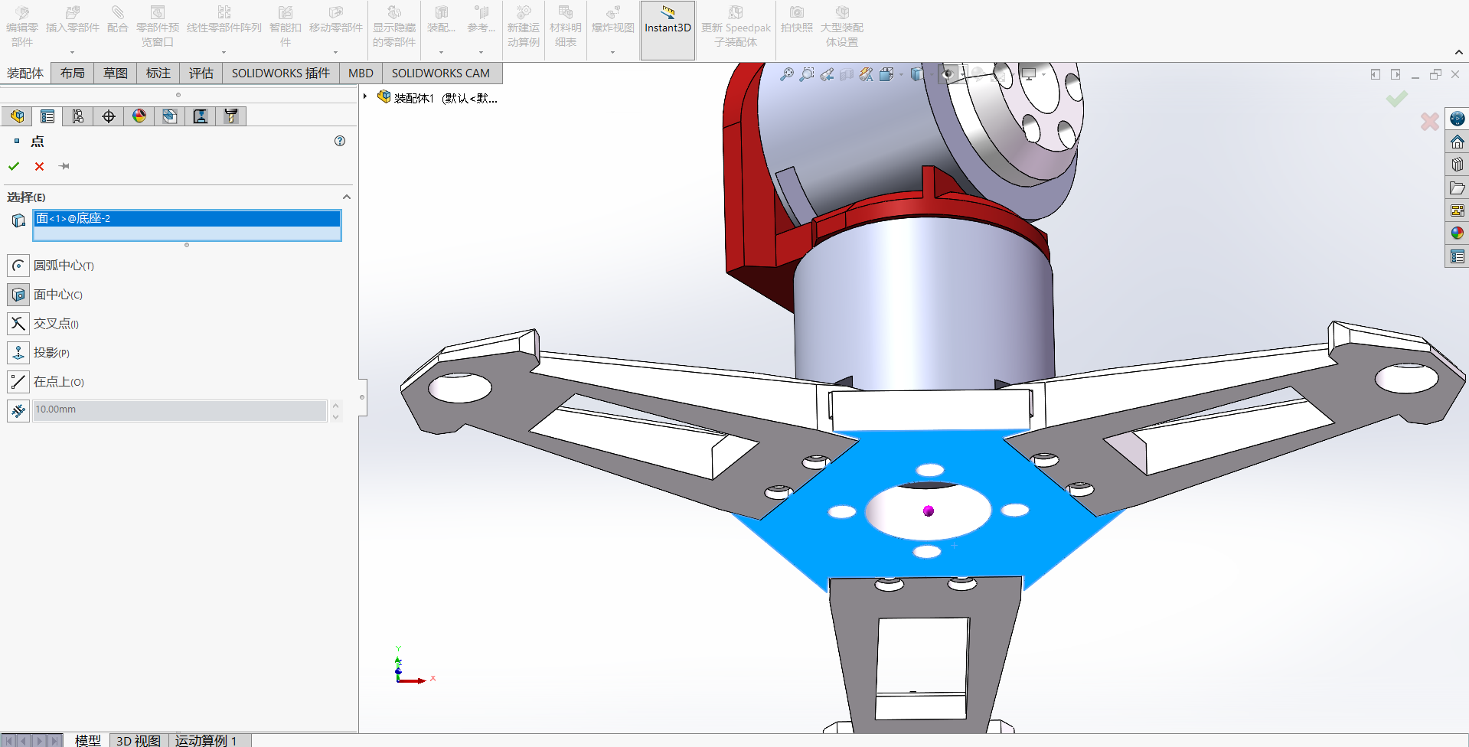The width and height of the screenshot is (1469, 747).
Task: Open the ConfigurationManager panel tab
Action: (78, 116)
